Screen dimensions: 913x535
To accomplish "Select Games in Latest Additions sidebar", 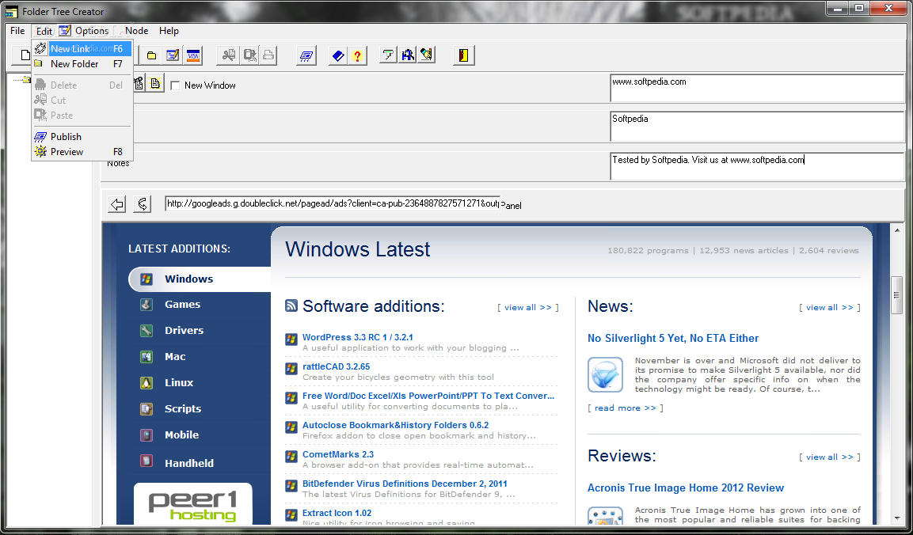I will (199, 305).
